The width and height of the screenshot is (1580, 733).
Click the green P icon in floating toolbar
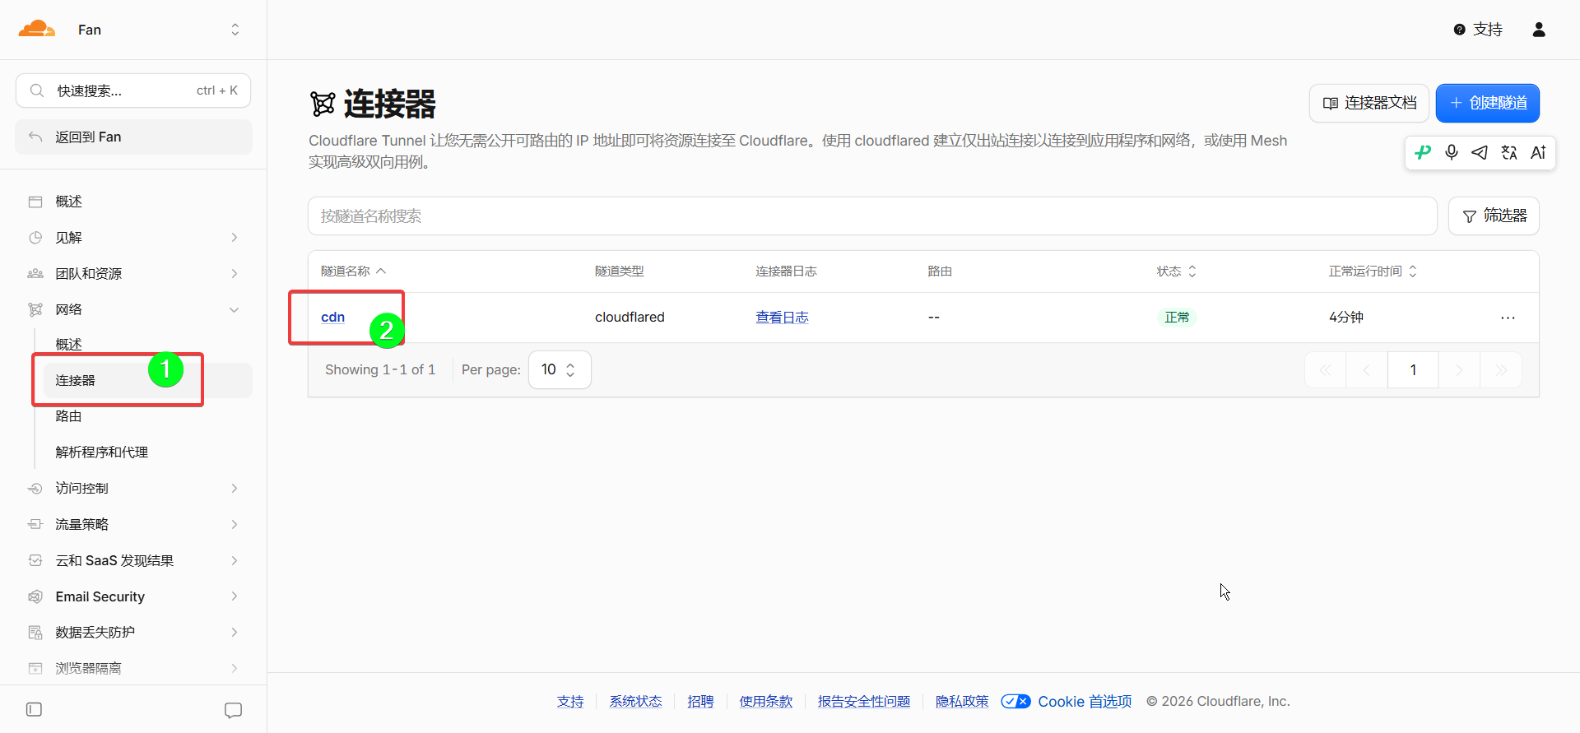tap(1423, 152)
